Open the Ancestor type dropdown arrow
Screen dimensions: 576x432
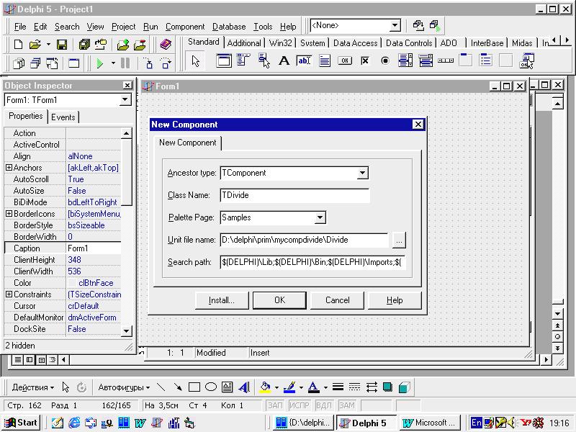[x=362, y=173]
